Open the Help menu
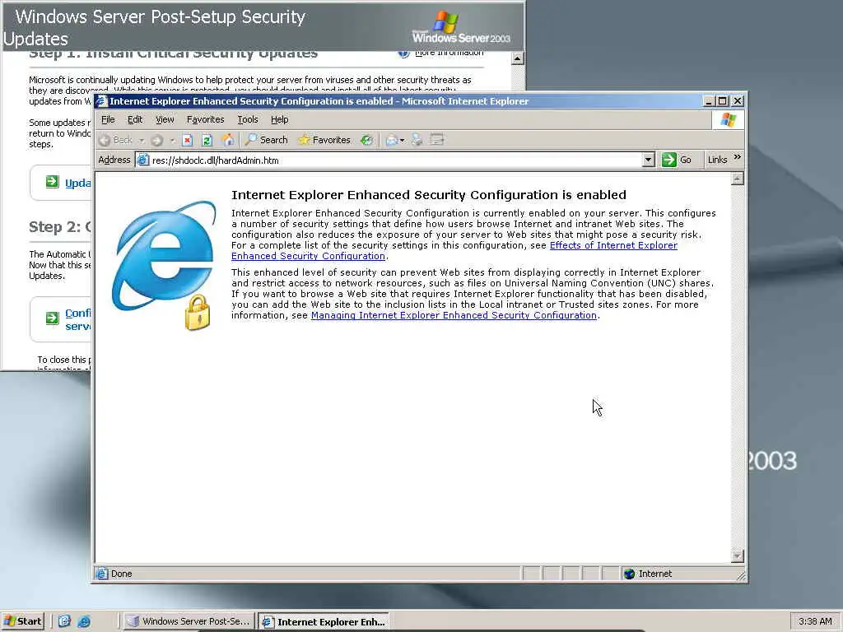The image size is (843, 632). 280,119
